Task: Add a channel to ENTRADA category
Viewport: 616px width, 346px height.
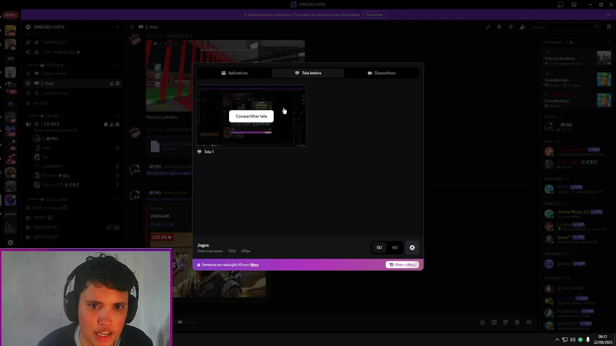Action: 117,65
